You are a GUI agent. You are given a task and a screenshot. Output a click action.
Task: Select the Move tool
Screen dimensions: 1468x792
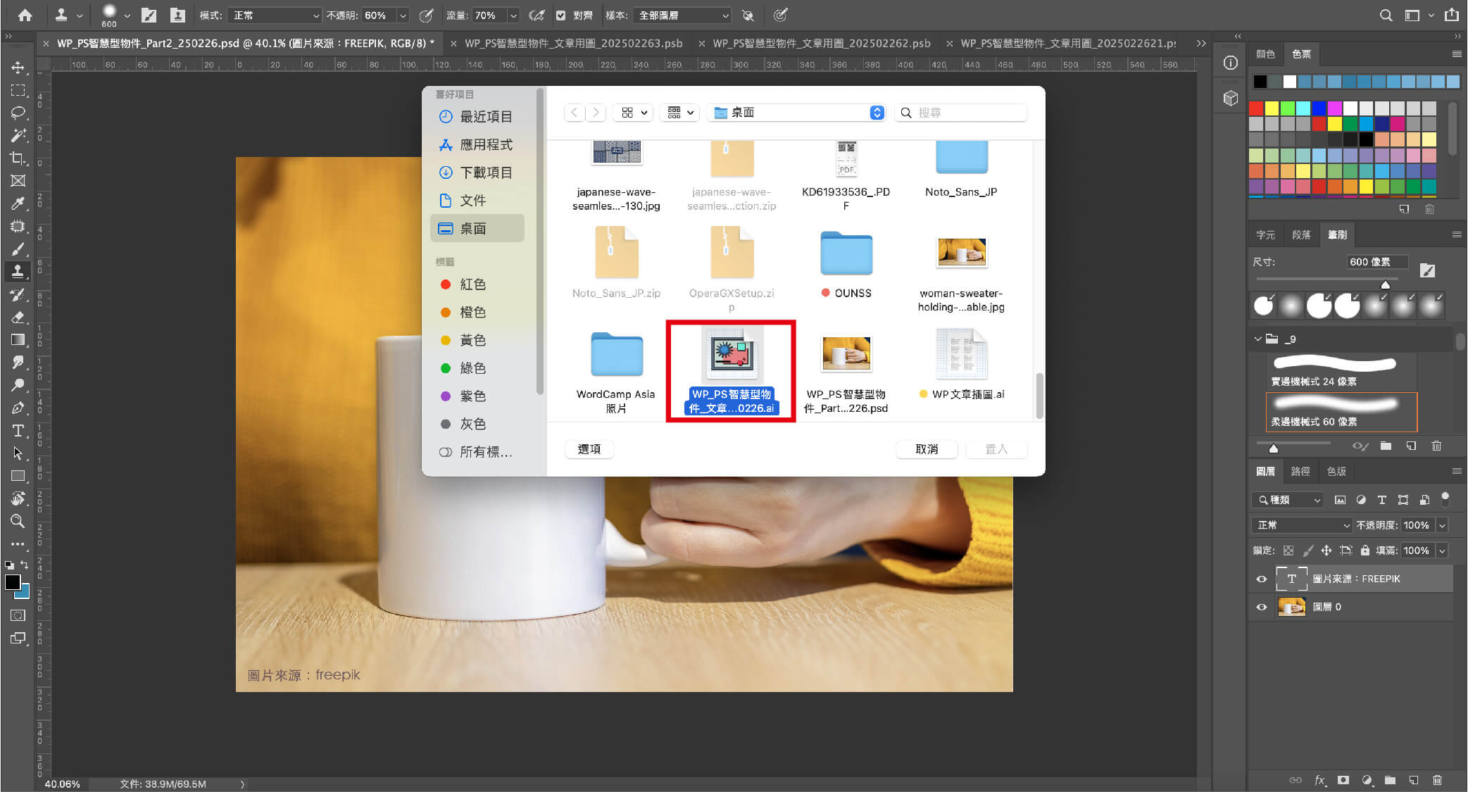pyautogui.click(x=18, y=68)
